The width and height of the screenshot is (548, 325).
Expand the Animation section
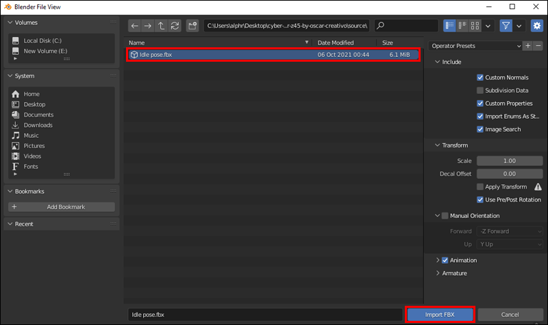click(438, 261)
